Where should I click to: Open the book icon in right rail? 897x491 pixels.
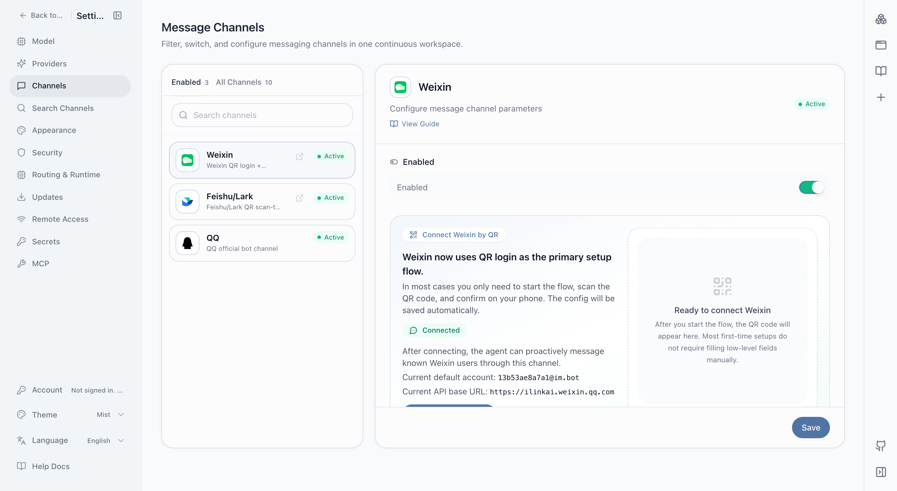[x=881, y=71]
